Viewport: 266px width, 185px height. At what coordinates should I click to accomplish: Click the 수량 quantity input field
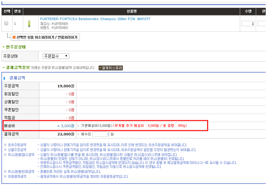248,24
